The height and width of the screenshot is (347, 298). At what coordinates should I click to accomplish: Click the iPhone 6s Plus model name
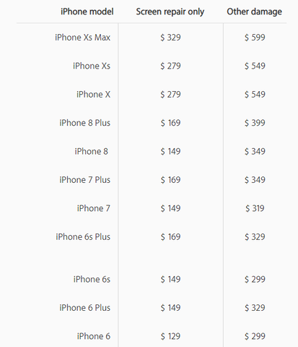pyautogui.click(x=83, y=236)
